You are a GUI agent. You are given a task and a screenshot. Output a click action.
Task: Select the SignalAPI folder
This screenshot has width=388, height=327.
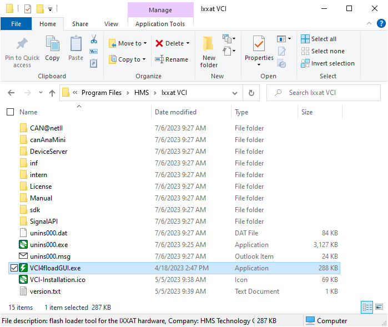coord(174,221)
